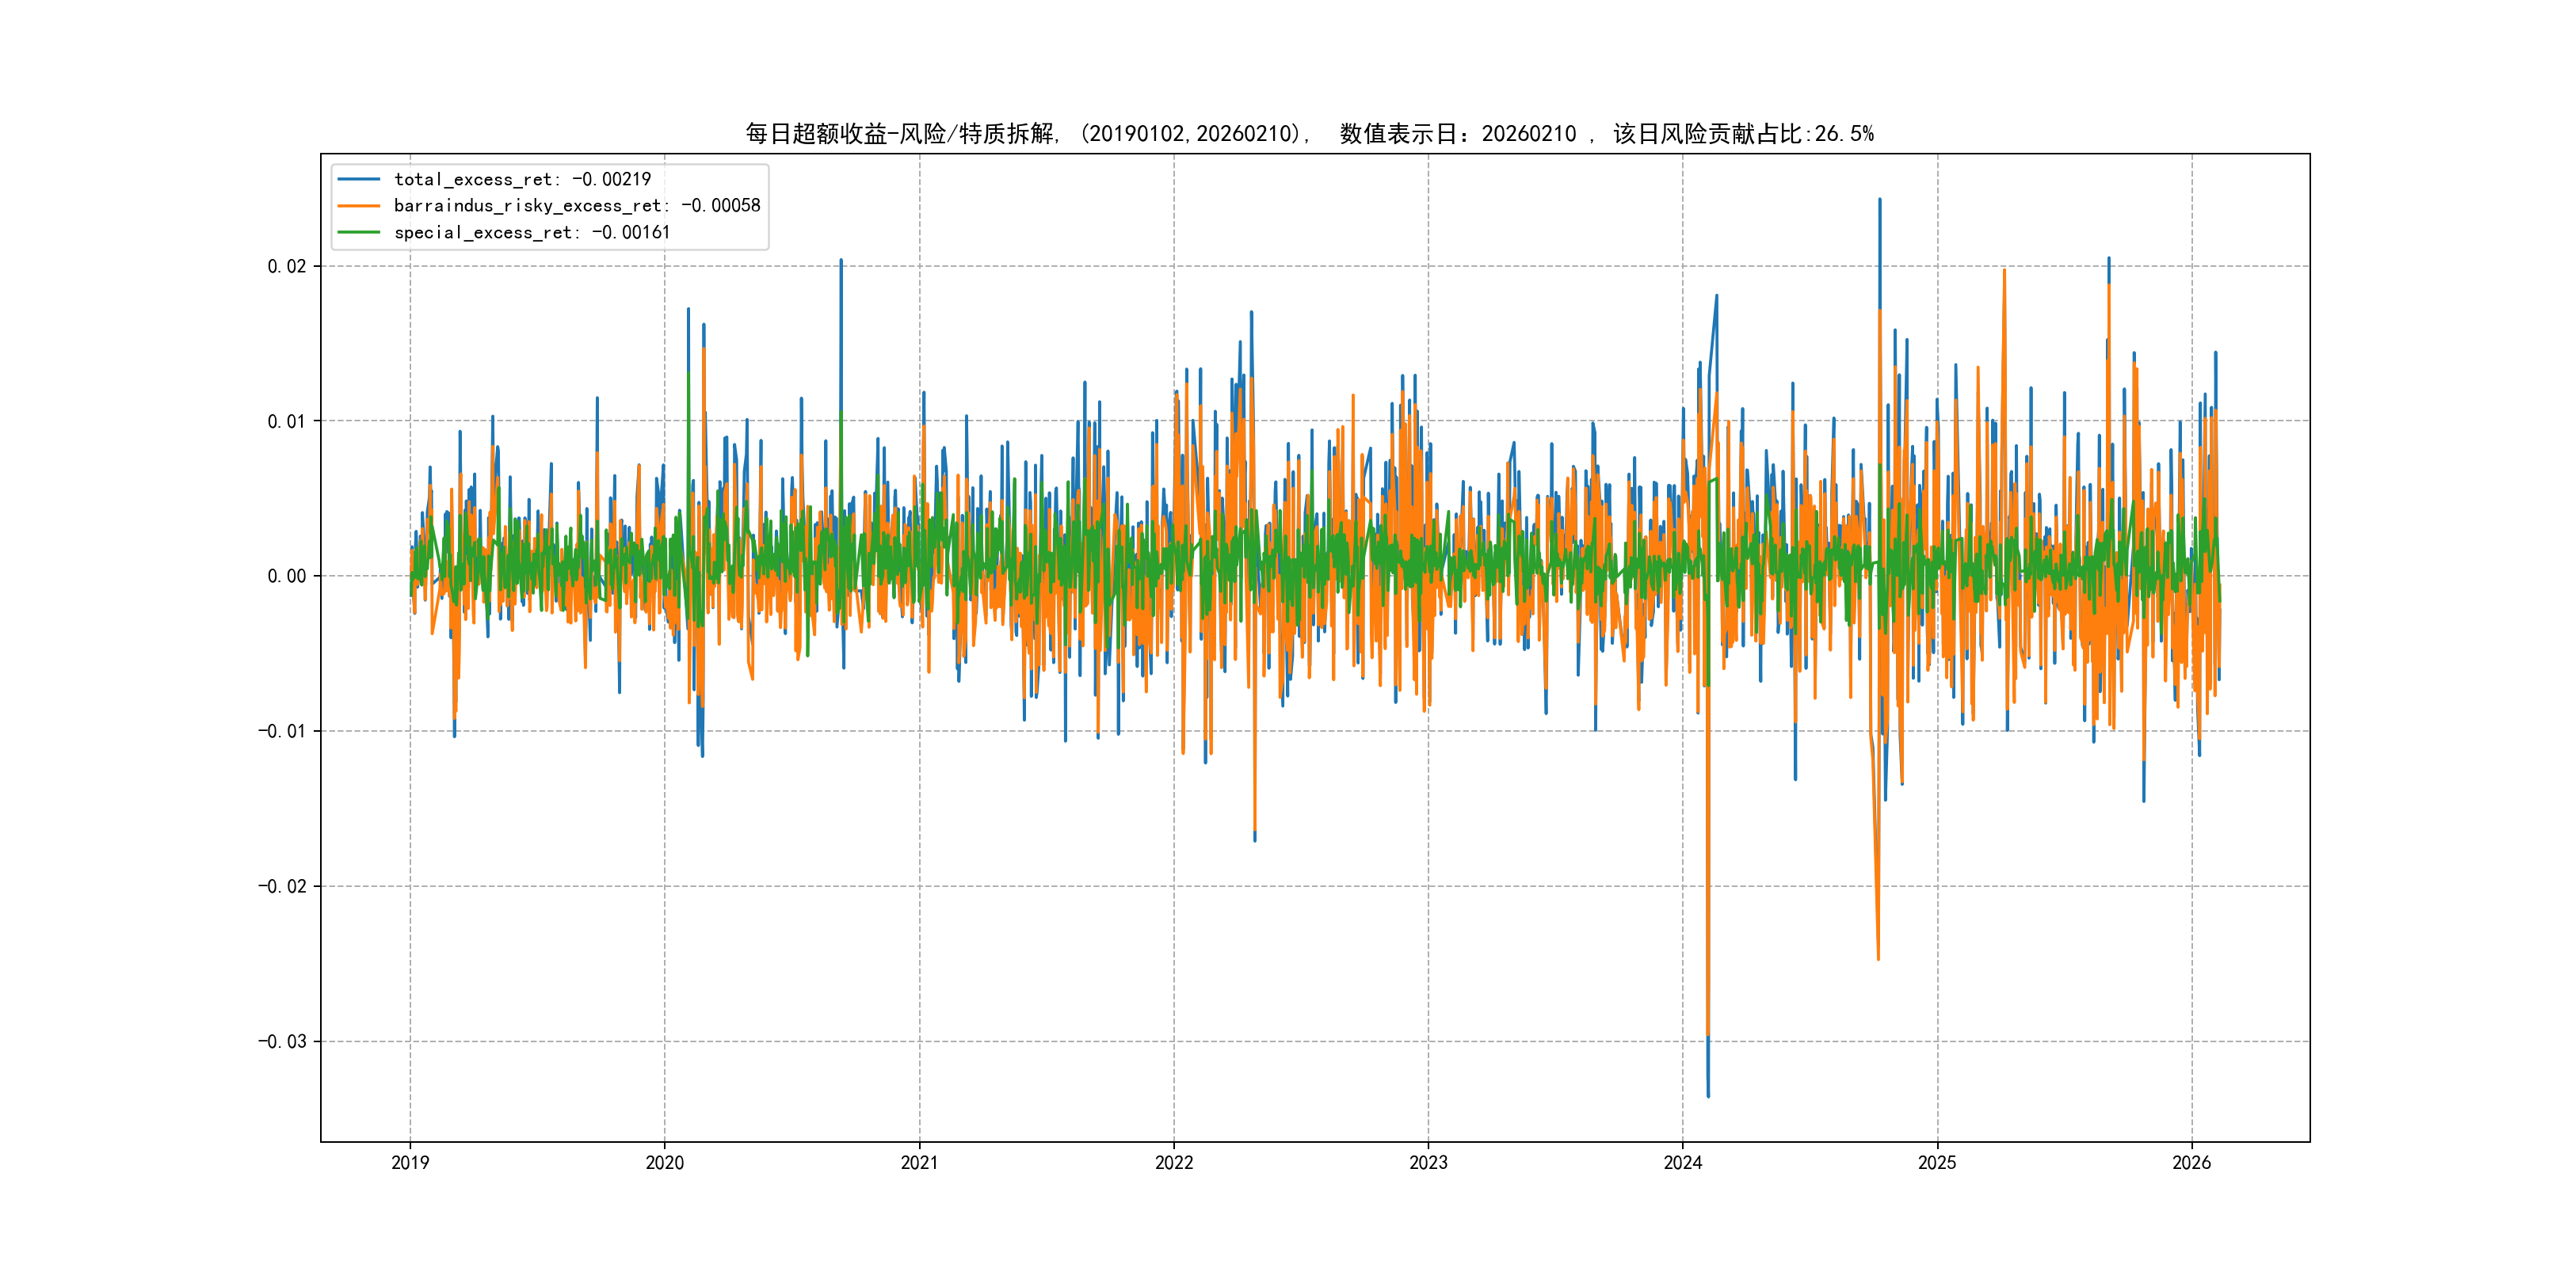
Task: Click the 0.02 y-axis tick label
Action: pos(286,266)
